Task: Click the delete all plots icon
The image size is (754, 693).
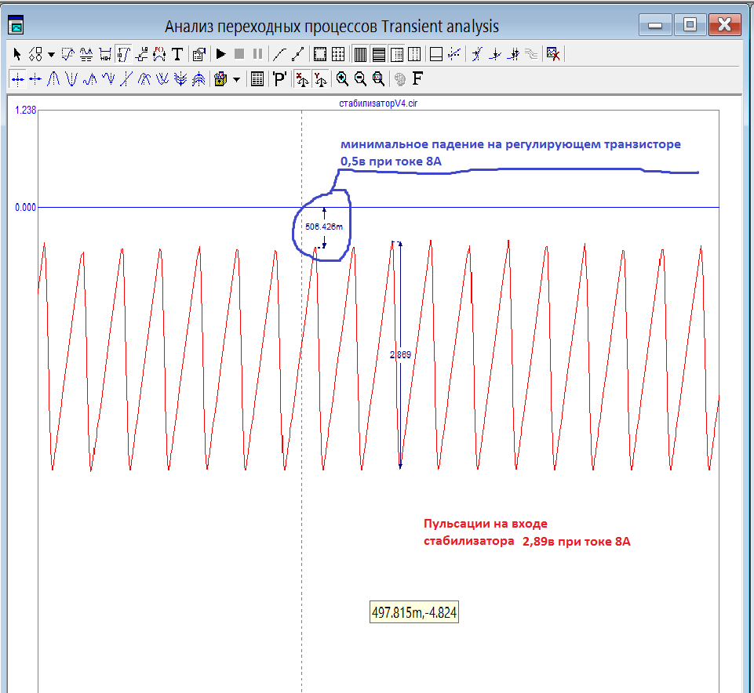Action: (x=553, y=54)
